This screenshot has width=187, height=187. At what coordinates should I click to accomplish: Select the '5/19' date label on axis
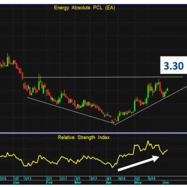coord(151,179)
